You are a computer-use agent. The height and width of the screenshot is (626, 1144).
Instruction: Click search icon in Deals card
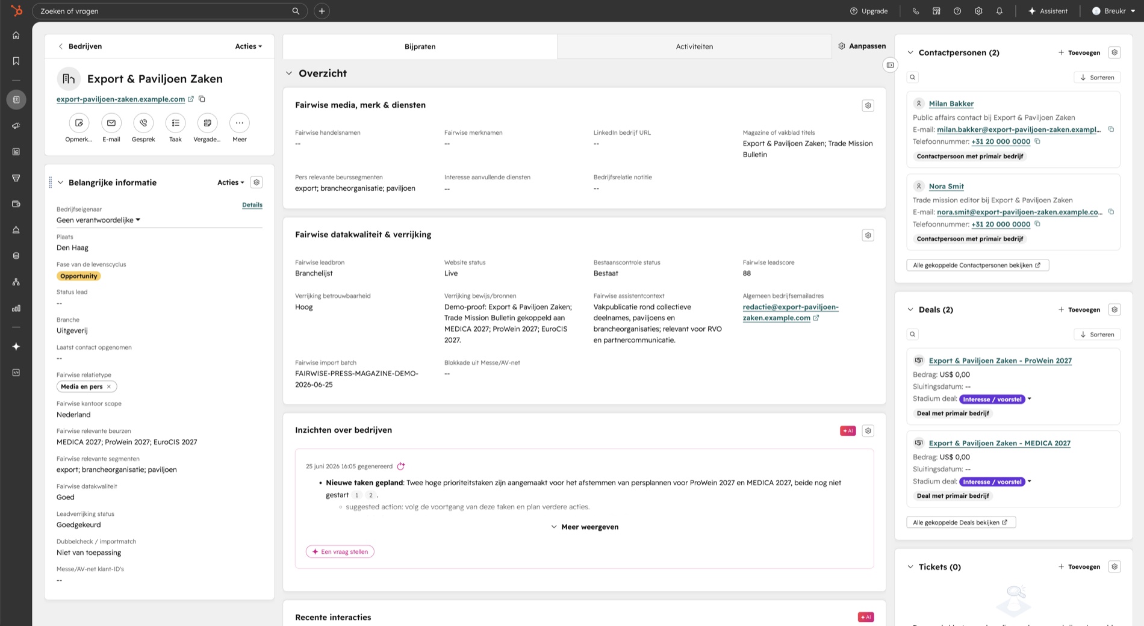click(913, 334)
